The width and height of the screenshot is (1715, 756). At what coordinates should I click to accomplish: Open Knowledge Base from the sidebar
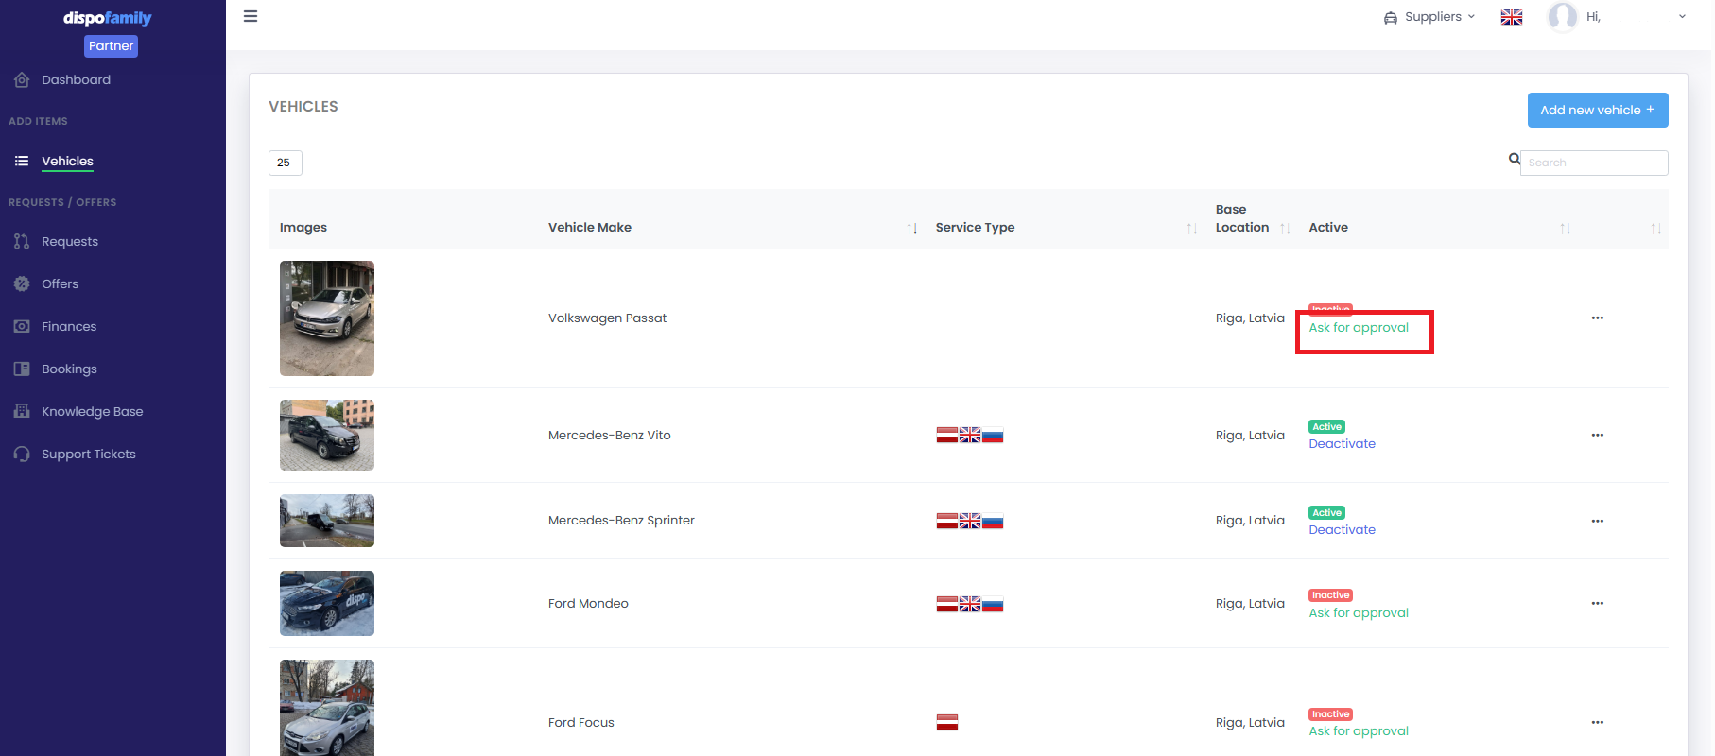tap(92, 412)
